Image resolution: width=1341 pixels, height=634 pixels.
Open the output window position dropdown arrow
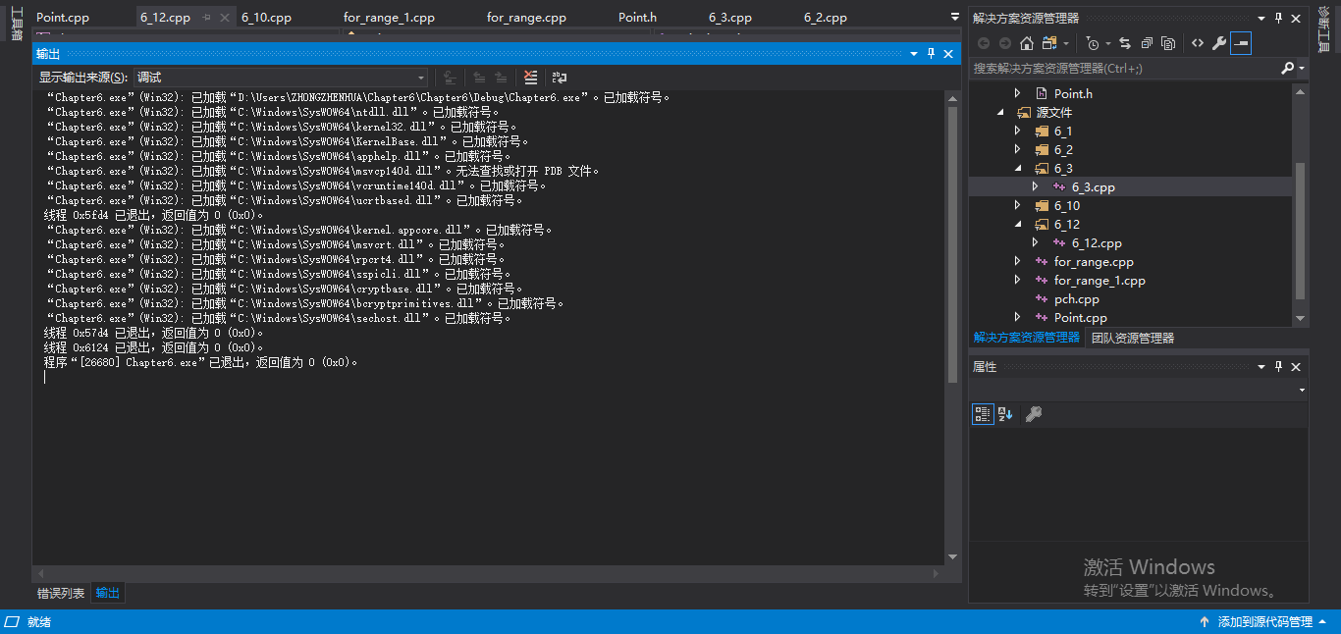914,54
